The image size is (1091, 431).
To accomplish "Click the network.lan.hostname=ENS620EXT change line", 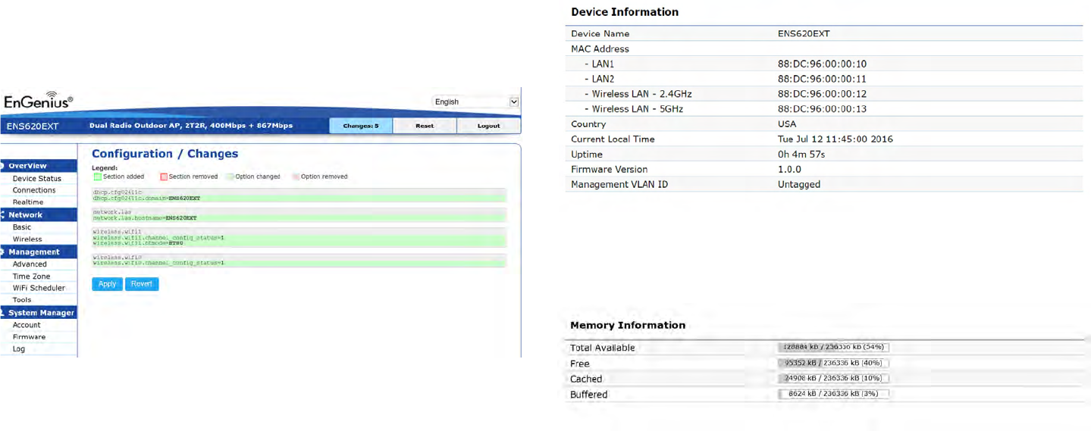I will [x=299, y=218].
